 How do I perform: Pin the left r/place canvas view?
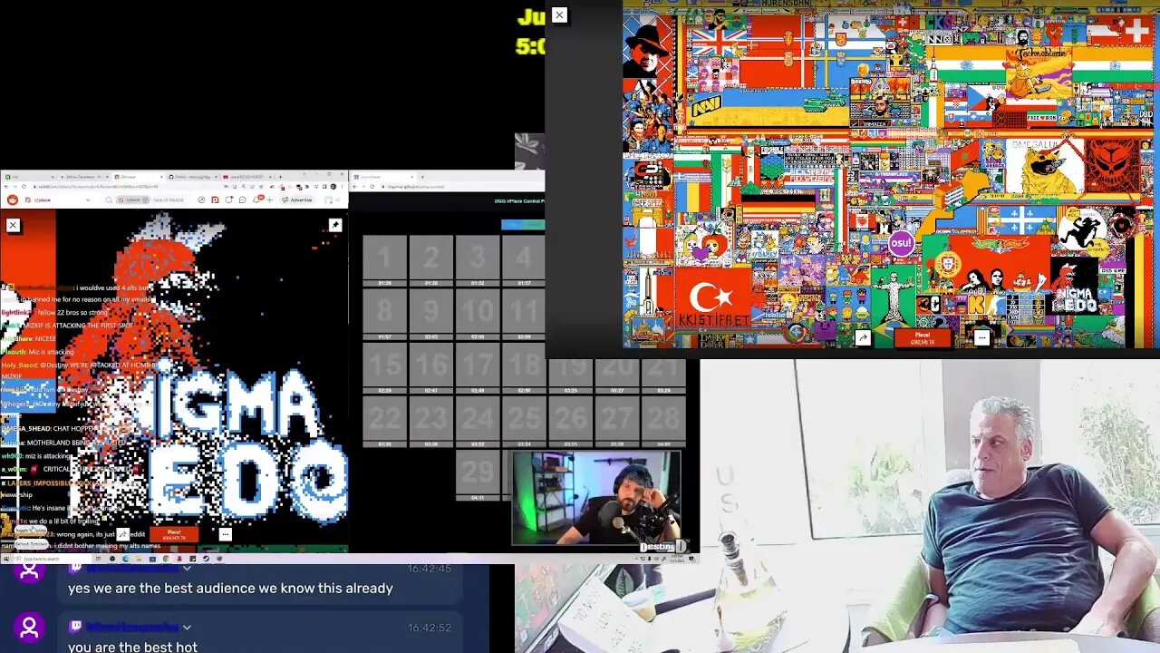(x=334, y=225)
